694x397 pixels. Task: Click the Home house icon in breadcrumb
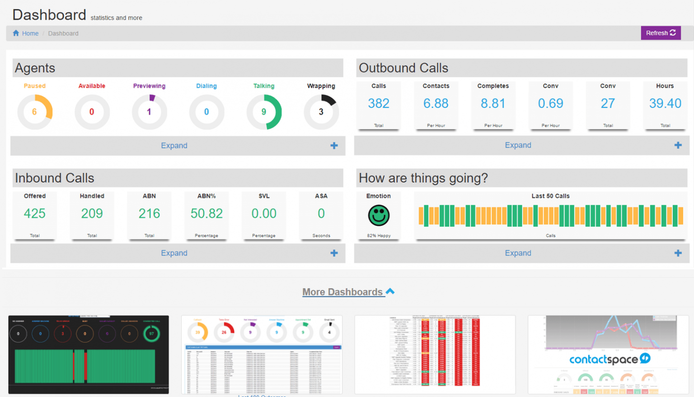point(16,33)
